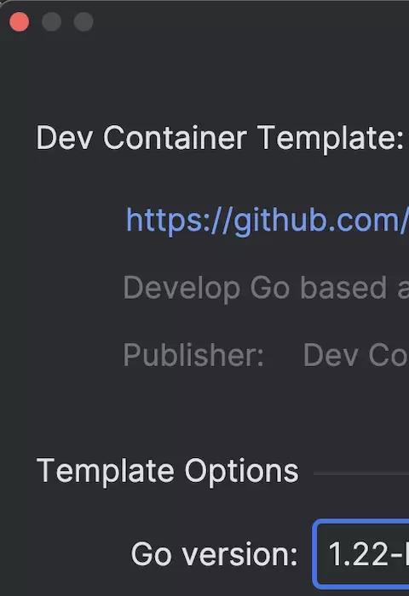Image resolution: width=409 pixels, height=596 pixels.
Task: Click the Go version field label
Action: click(214, 554)
